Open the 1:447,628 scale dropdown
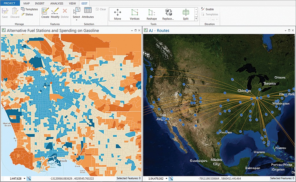296x182 pixels. 25,179
